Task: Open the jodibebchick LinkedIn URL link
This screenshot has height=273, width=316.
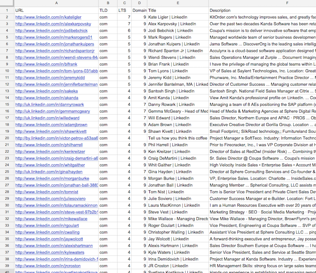Action: (x=51, y=30)
